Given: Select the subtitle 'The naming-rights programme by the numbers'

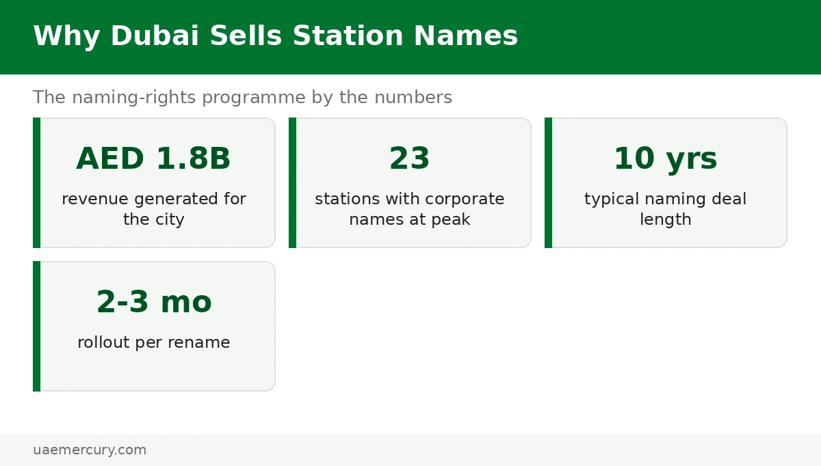Looking at the screenshot, I should click(242, 98).
